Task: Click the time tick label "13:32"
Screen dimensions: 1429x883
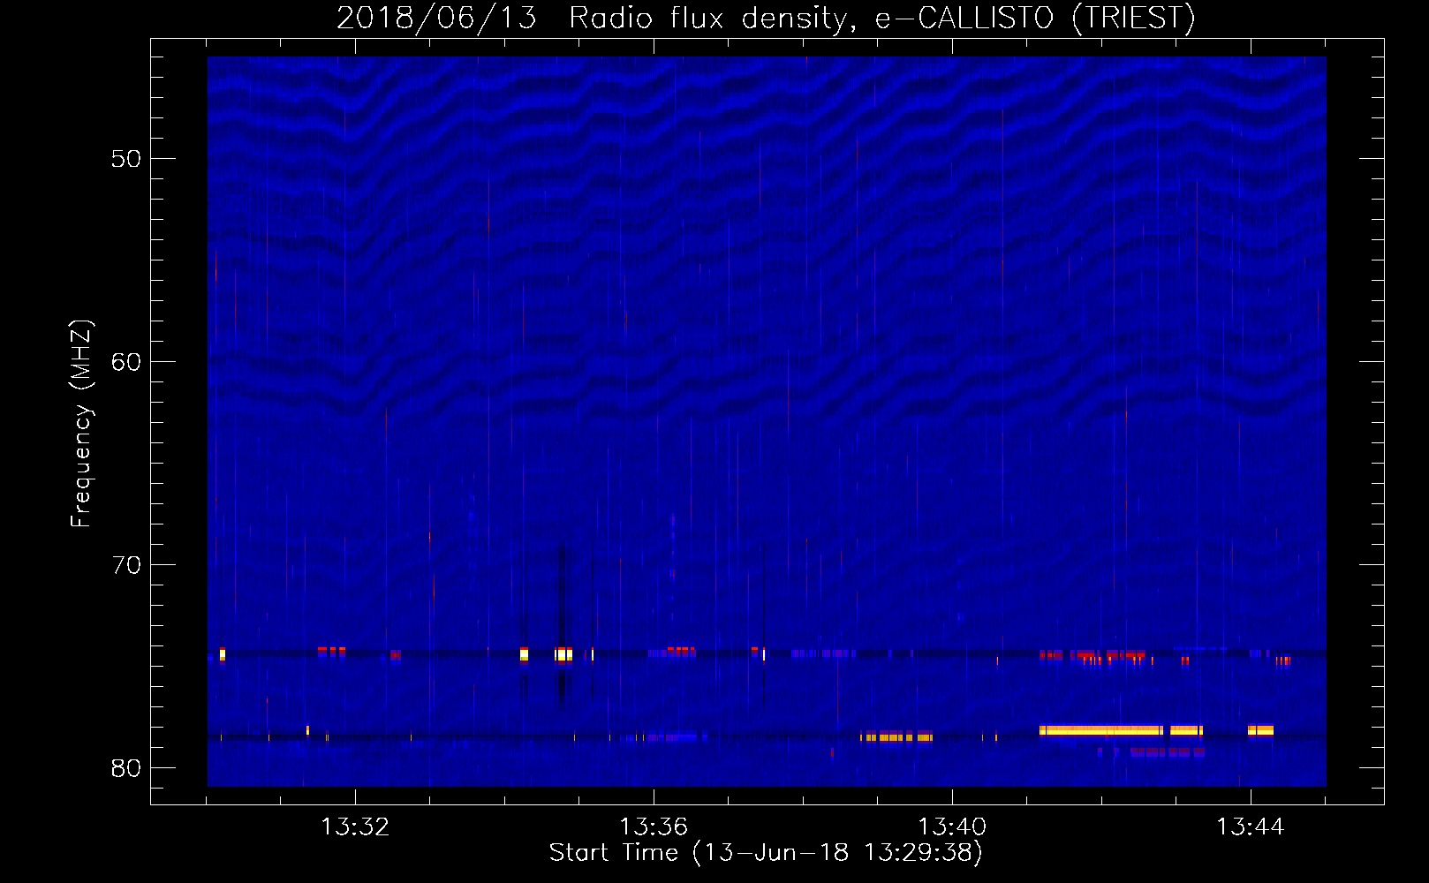Action: click(355, 826)
